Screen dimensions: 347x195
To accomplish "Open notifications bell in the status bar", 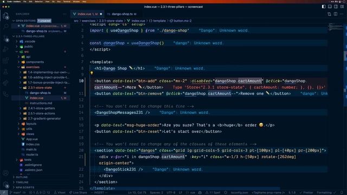I will point(342,193).
